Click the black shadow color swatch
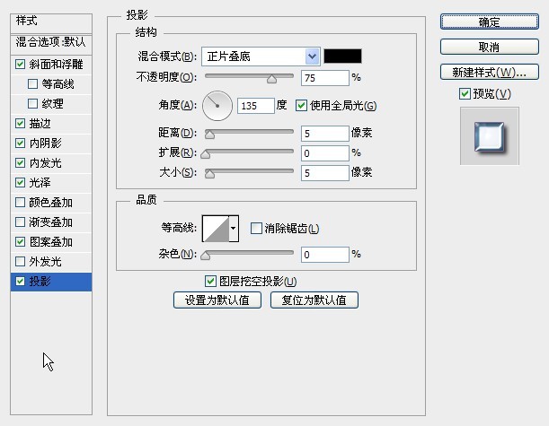 (x=341, y=56)
